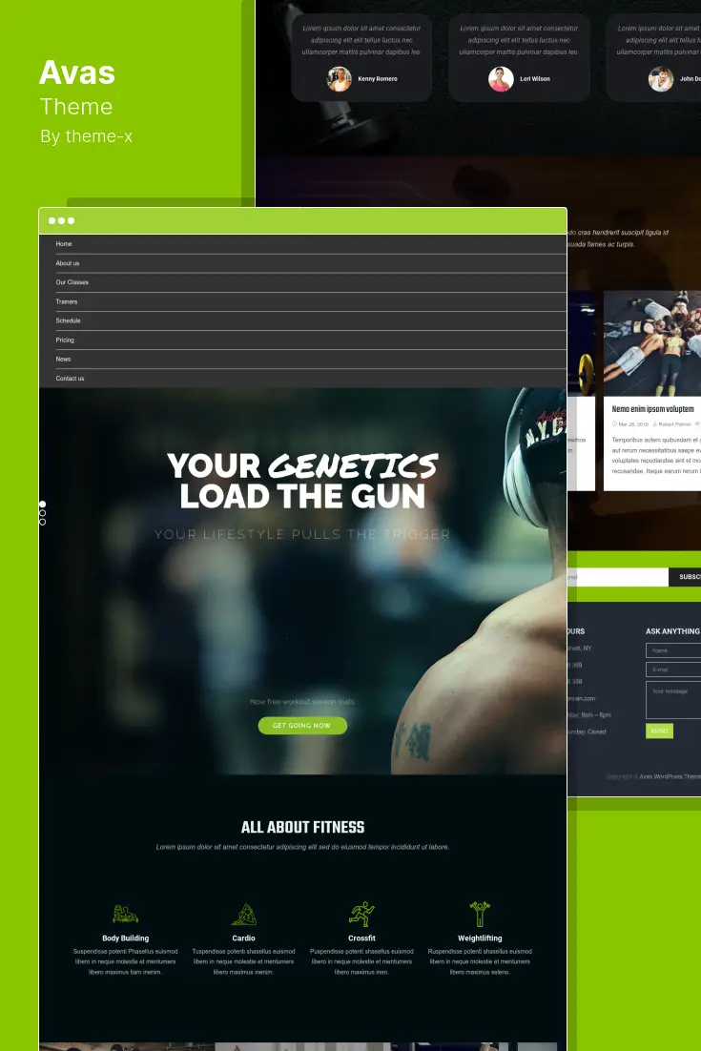Image resolution: width=701 pixels, height=1051 pixels.
Task: Select Our Classes in the menu
Action: pos(72,282)
